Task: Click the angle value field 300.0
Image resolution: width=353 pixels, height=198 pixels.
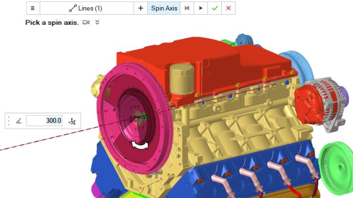Action: [44, 121]
